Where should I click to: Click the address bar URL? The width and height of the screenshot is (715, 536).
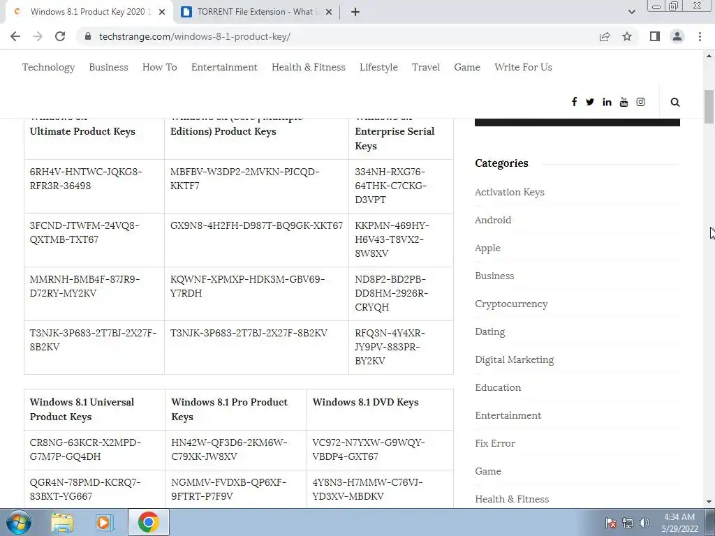point(195,36)
